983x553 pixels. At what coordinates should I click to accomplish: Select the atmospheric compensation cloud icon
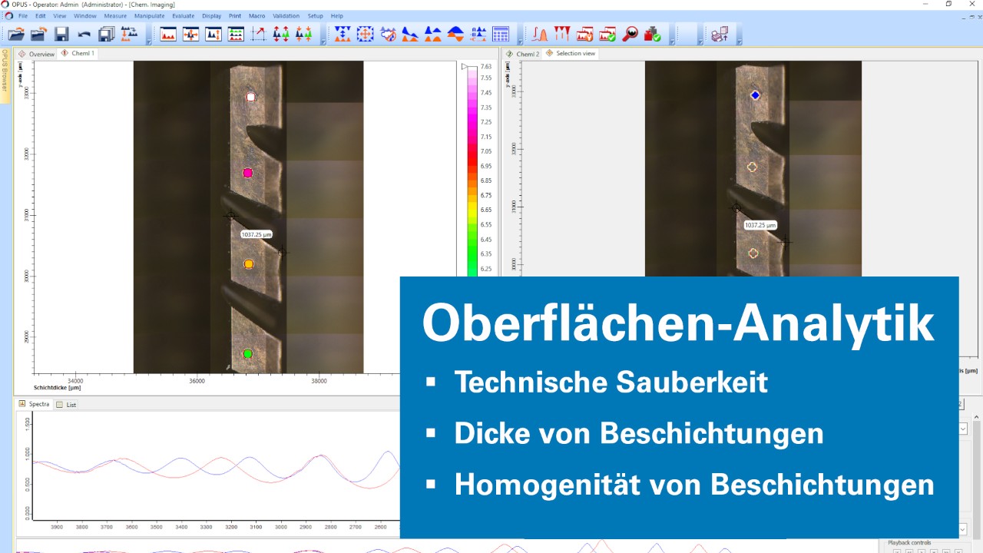pyautogui.click(x=388, y=34)
